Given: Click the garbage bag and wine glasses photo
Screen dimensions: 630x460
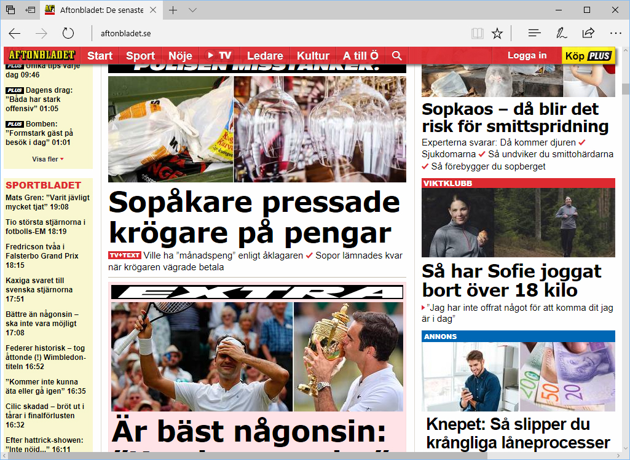Looking at the screenshot, I should [x=257, y=129].
